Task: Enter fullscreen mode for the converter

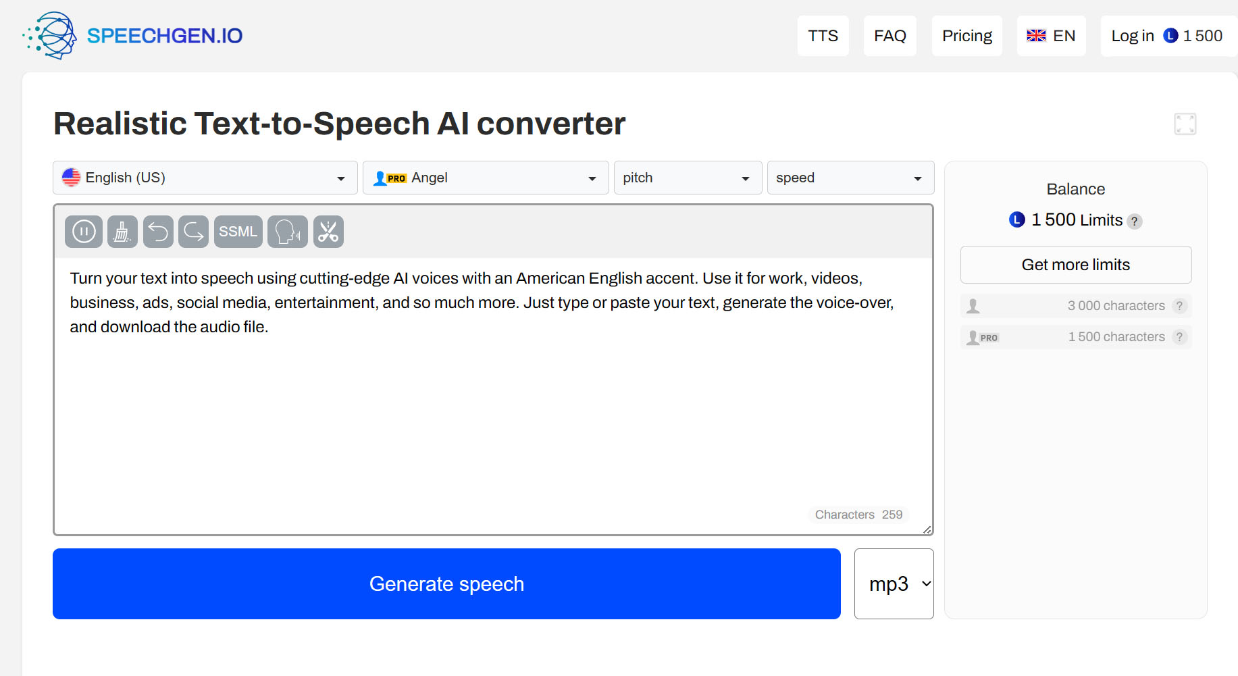Action: (x=1186, y=124)
